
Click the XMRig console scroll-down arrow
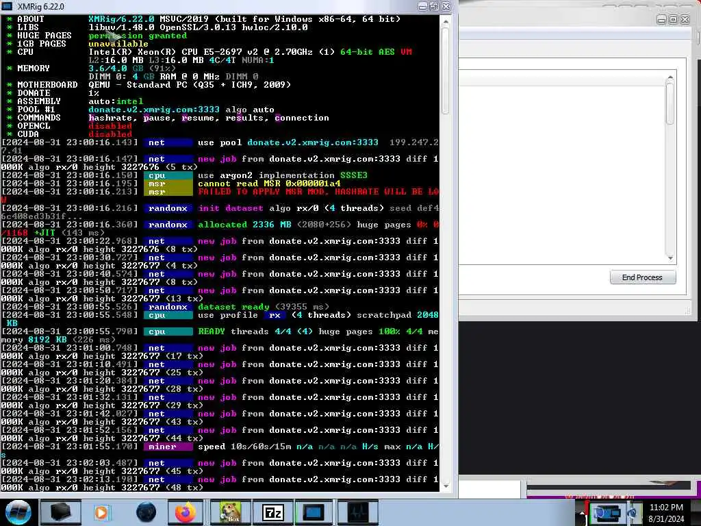(445, 486)
